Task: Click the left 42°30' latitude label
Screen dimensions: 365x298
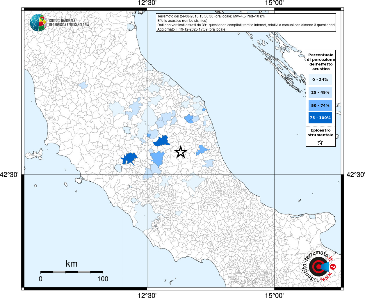Action: click(9, 175)
